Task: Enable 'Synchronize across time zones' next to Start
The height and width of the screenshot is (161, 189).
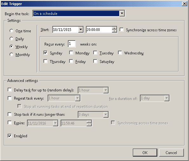Action: coord(121,30)
